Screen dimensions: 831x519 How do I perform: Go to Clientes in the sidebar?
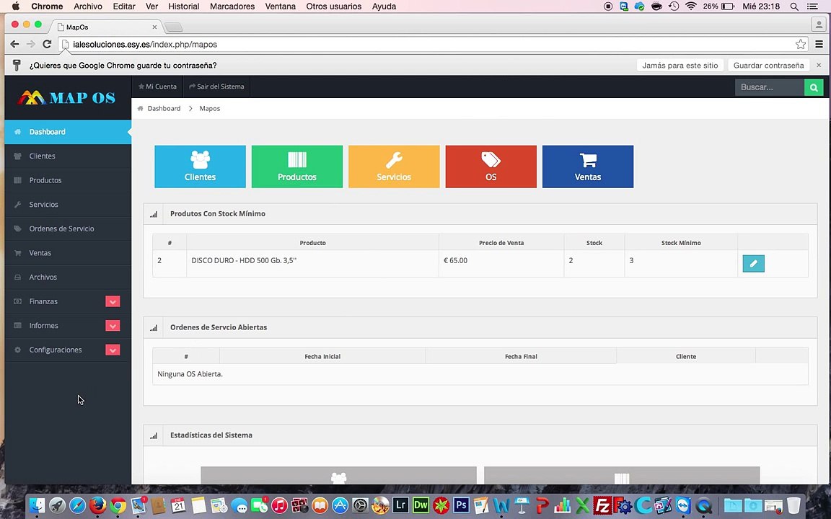click(x=68, y=156)
